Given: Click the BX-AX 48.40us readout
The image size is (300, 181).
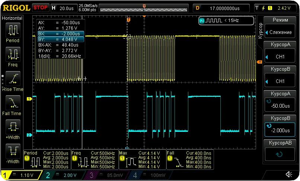Looking at the screenshot, I should click(x=58, y=45).
